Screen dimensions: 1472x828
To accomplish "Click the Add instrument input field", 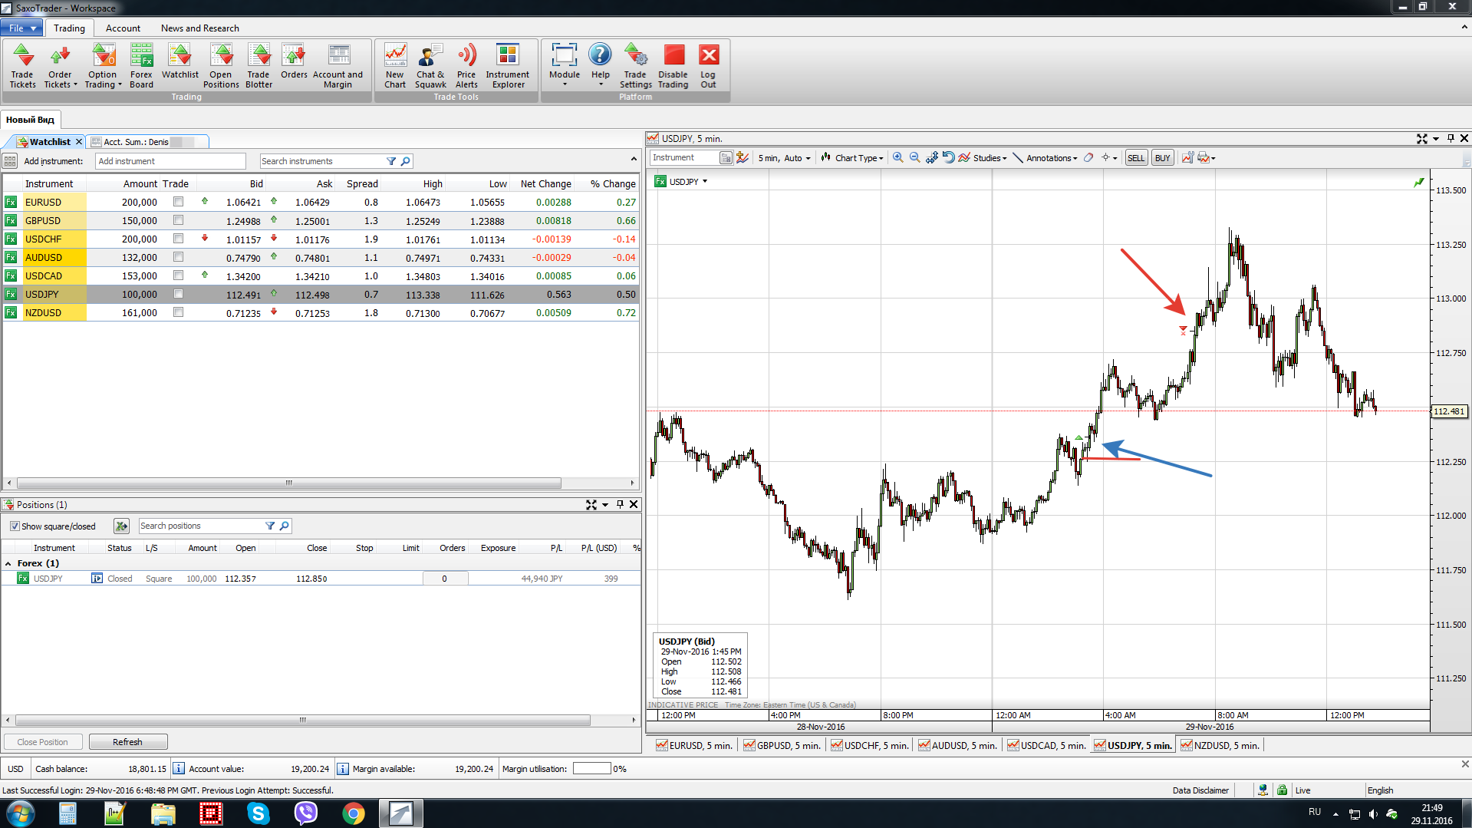I will (170, 161).
